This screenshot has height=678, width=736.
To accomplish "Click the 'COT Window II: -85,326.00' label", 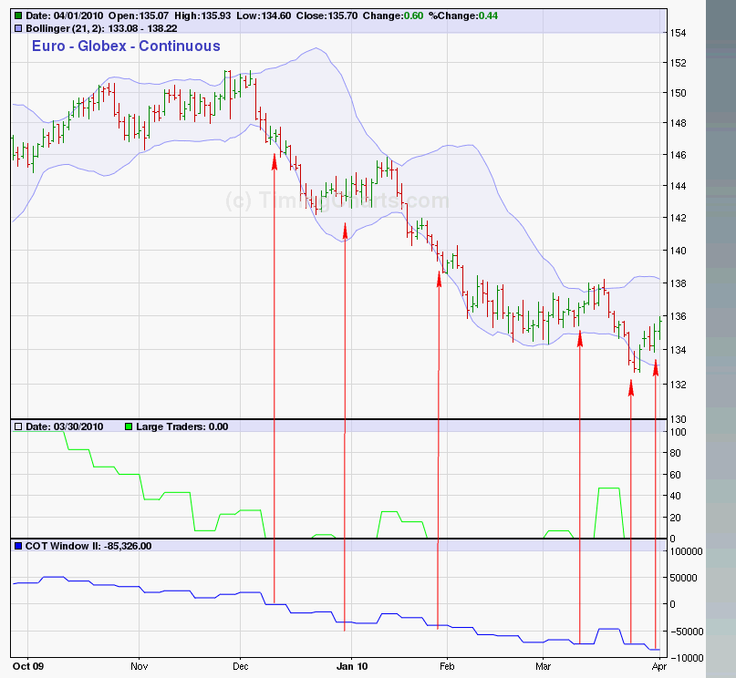I will [x=88, y=546].
